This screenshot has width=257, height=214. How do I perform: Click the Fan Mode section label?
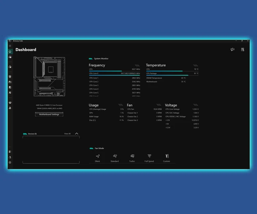point(99,148)
